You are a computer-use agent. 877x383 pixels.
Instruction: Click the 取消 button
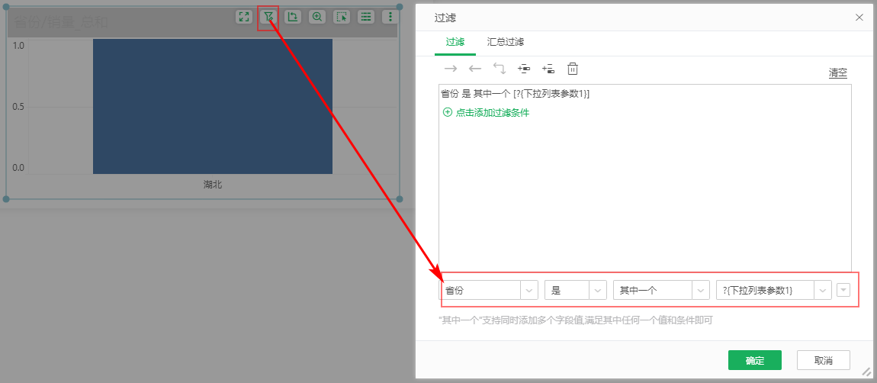coord(824,361)
